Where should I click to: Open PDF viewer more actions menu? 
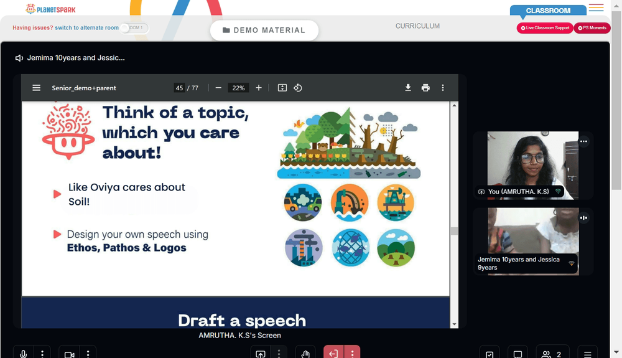click(443, 88)
